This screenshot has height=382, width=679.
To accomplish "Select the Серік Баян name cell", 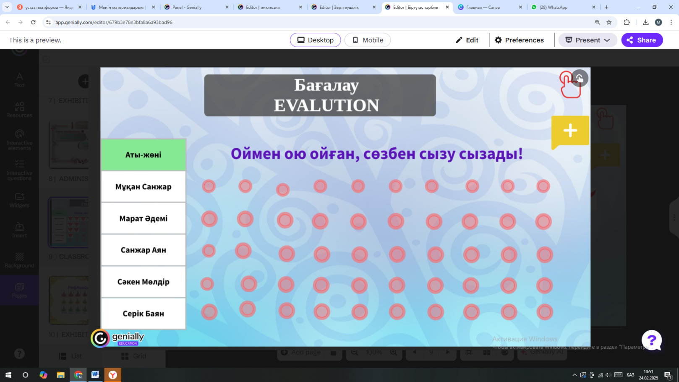I will [144, 314].
